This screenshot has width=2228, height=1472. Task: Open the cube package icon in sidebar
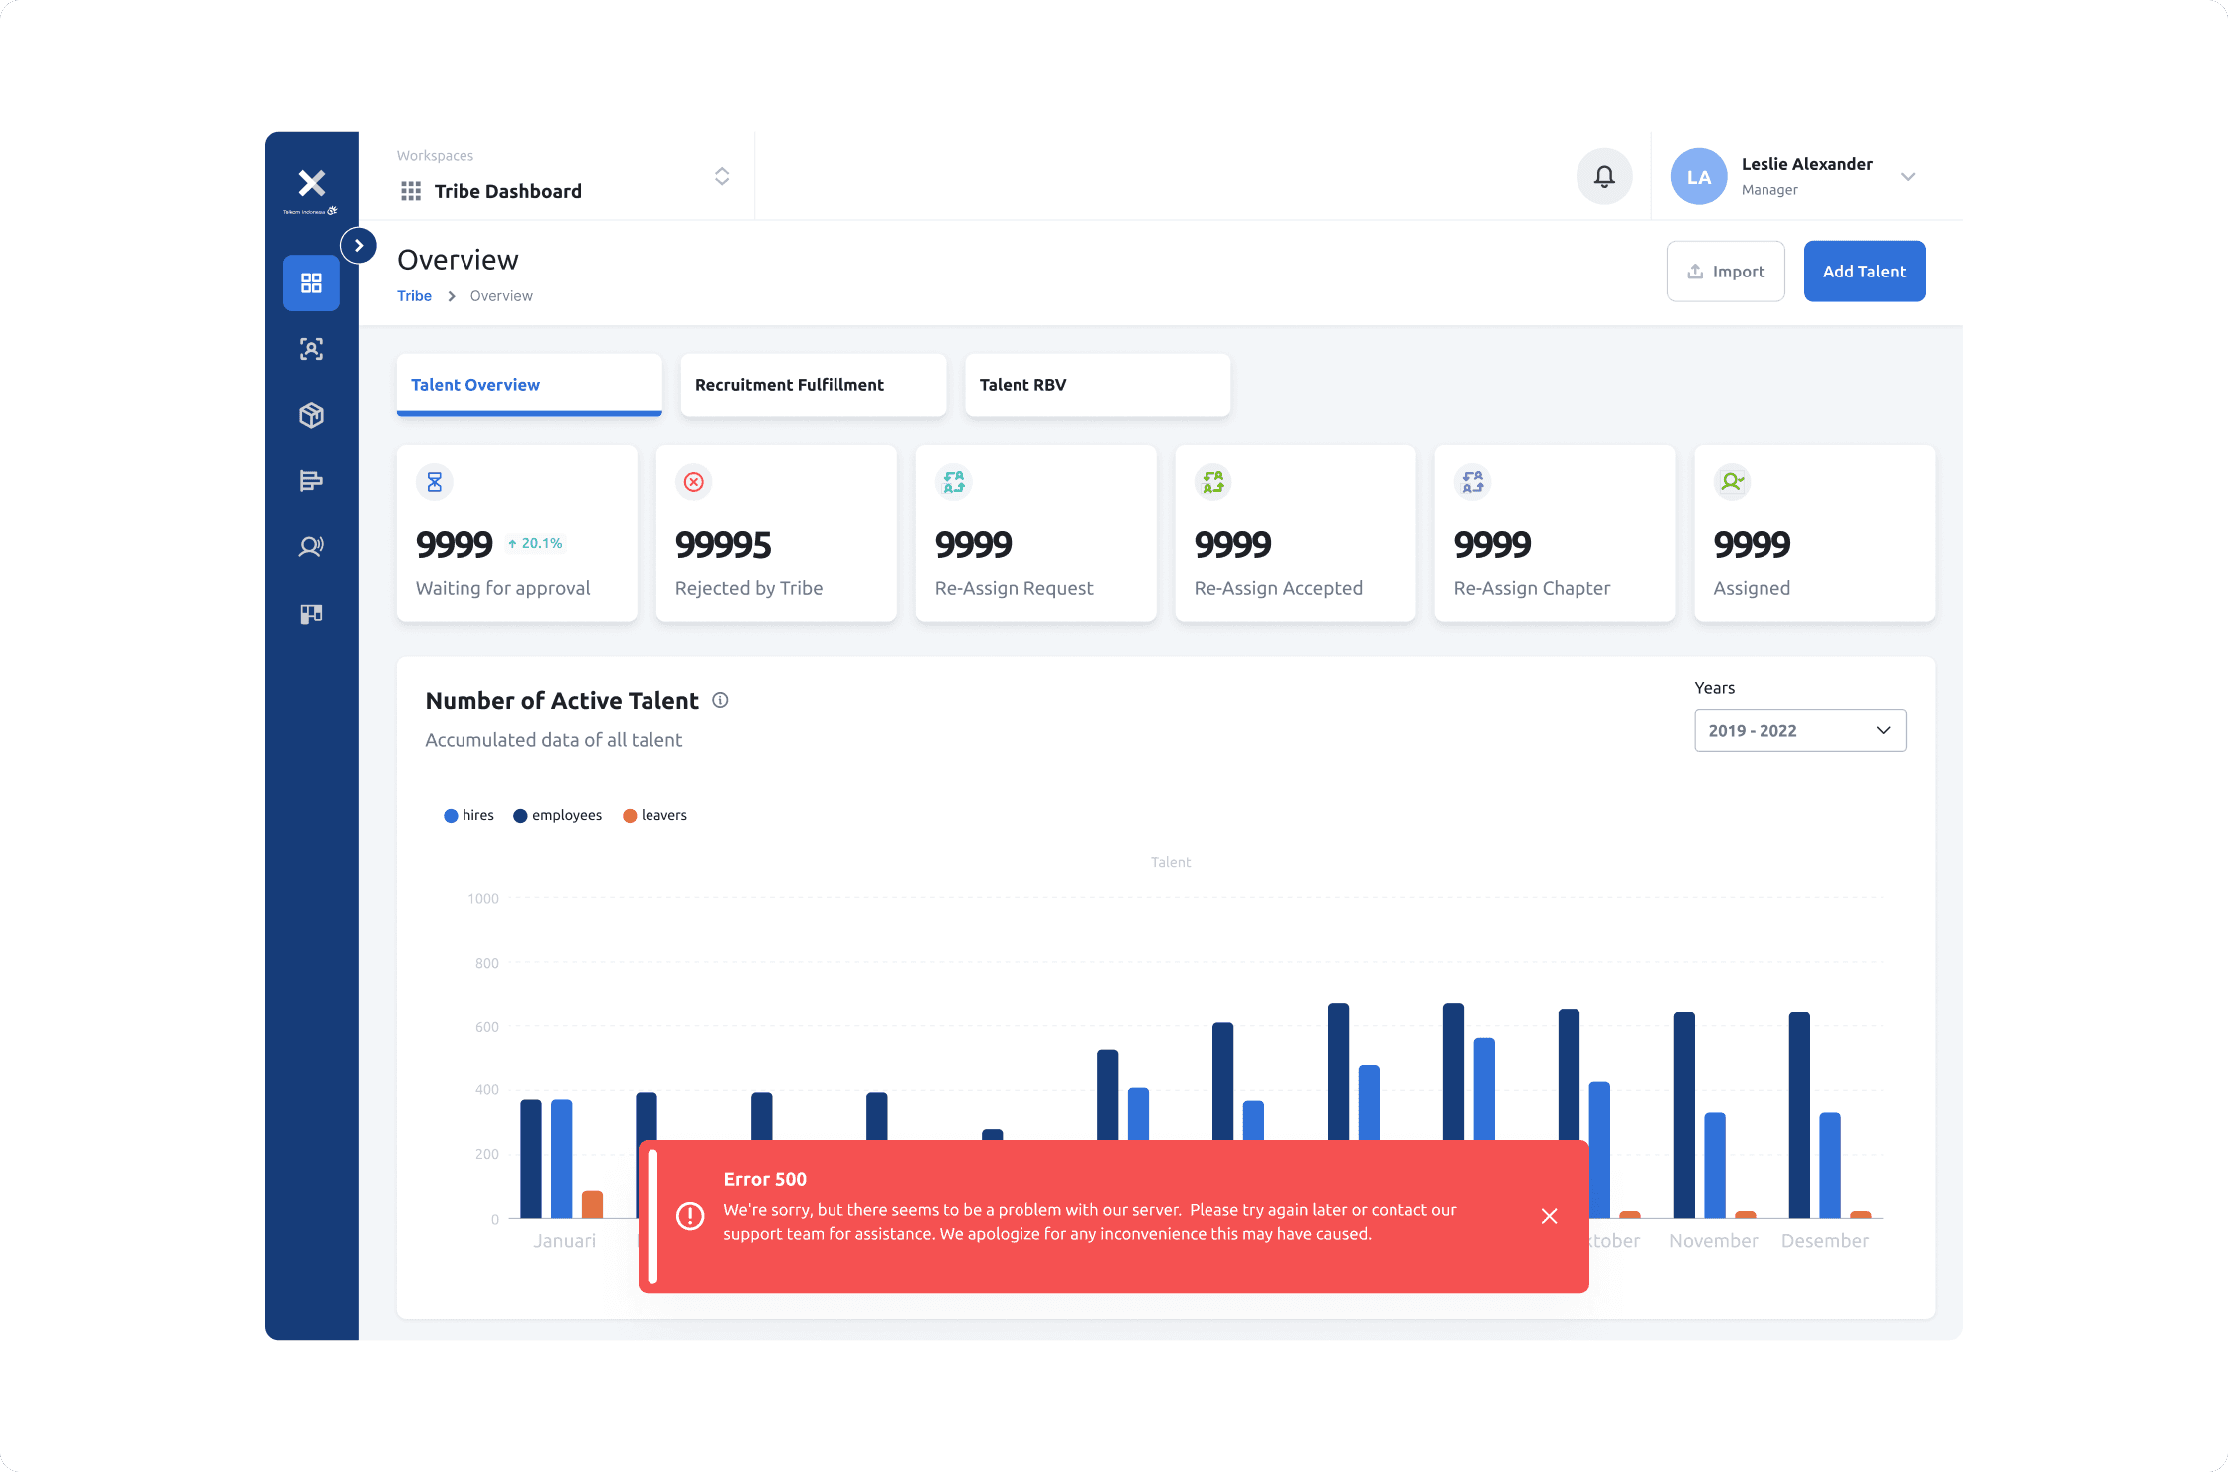pyautogui.click(x=311, y=415)
